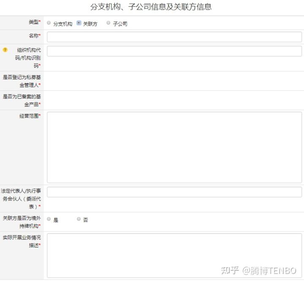Click the 实际开展业务情况描述 label text
Viewport: 304px width, 283px height.
coord(22,241)
